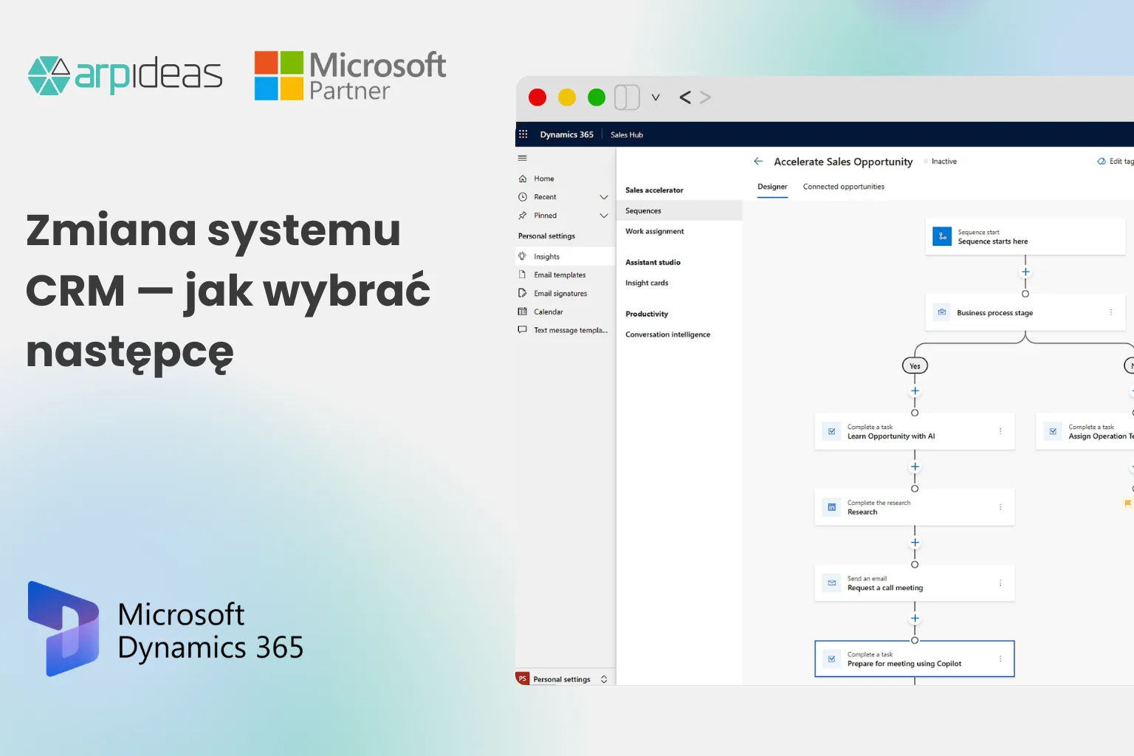
Task: Click the Insights lightbulb icon
Action: 523,256
